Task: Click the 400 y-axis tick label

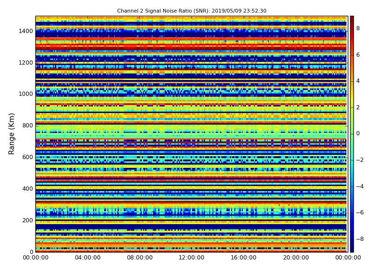Action: click(x=27, y=189)
